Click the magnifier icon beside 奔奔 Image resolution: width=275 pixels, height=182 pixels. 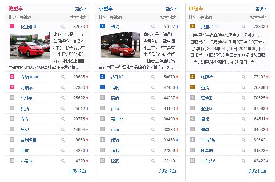coord(63,119)
